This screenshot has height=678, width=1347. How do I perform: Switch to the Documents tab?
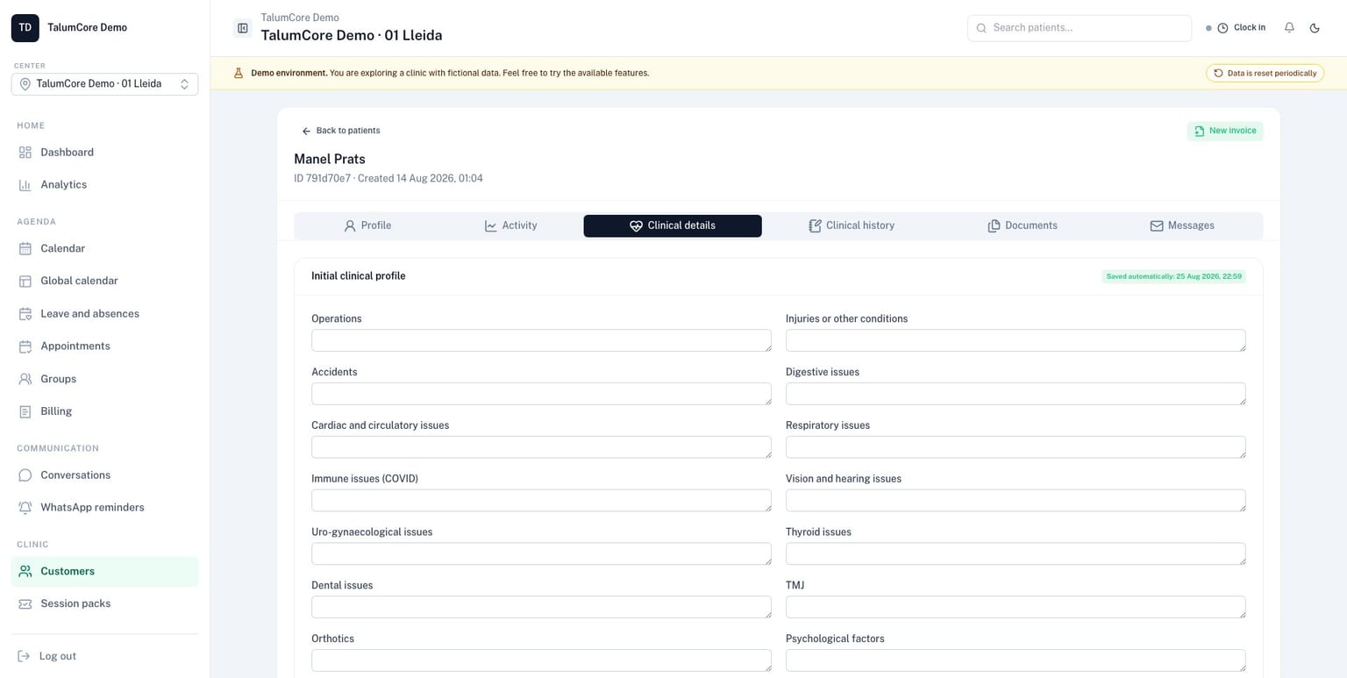tap(1023, 226)
